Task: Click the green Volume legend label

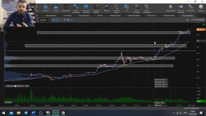Action: pos(8,102)
